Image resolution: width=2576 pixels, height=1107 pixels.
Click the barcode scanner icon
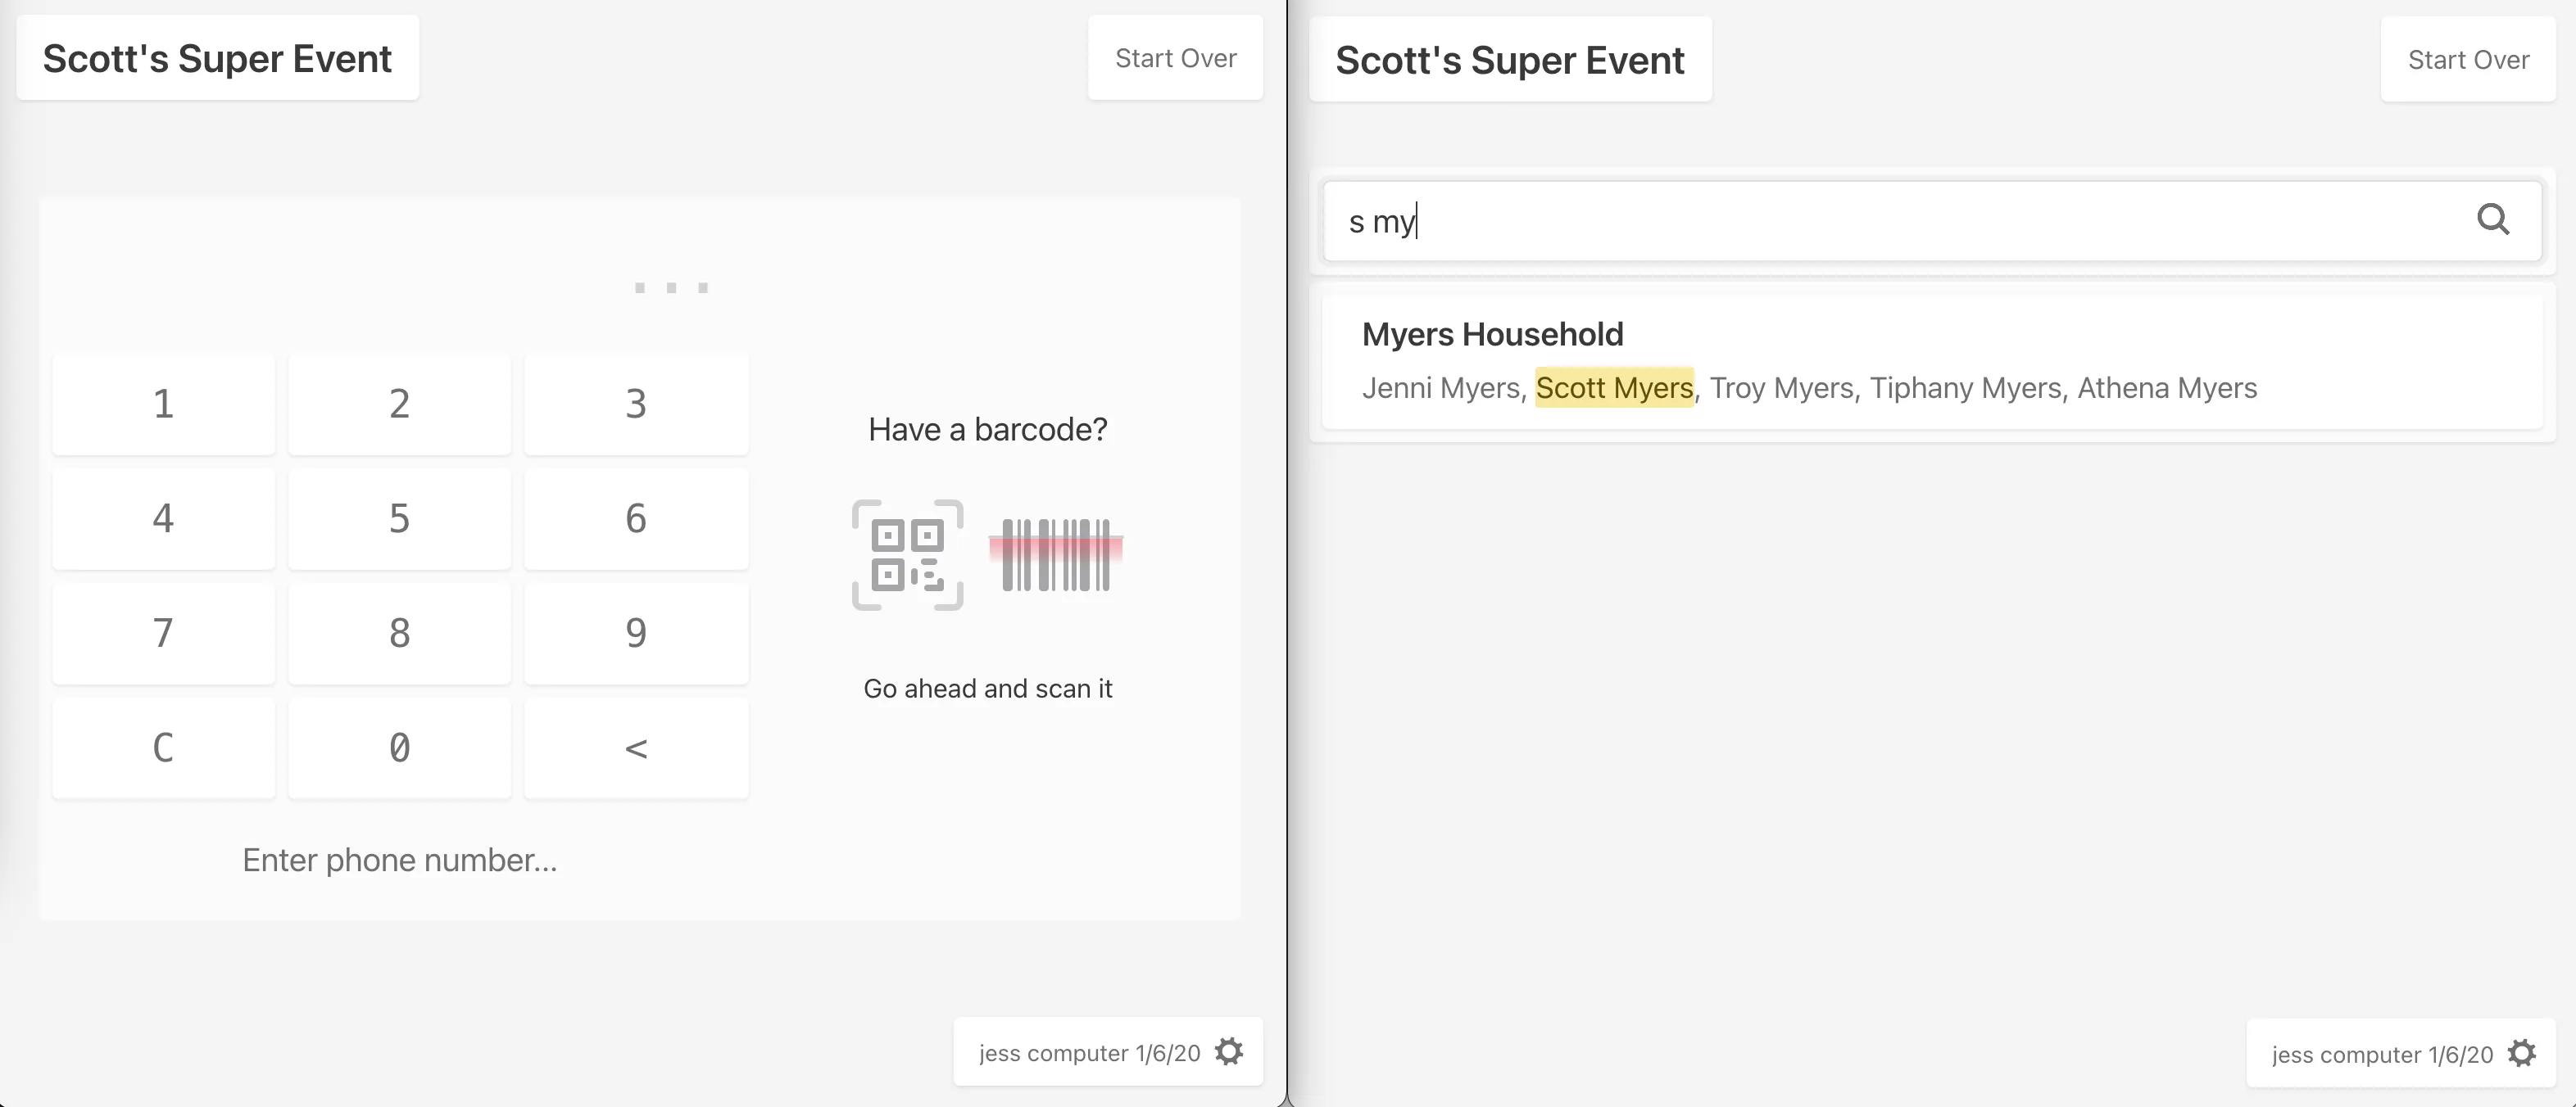pyautogui.click(x=1055, y=554)
